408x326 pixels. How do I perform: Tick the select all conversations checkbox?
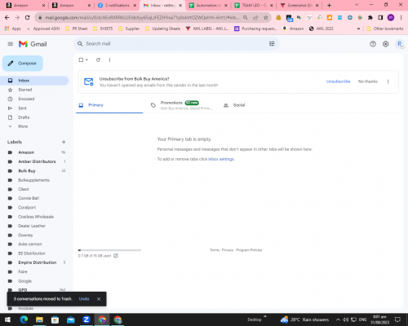click(x=81, y=59)
